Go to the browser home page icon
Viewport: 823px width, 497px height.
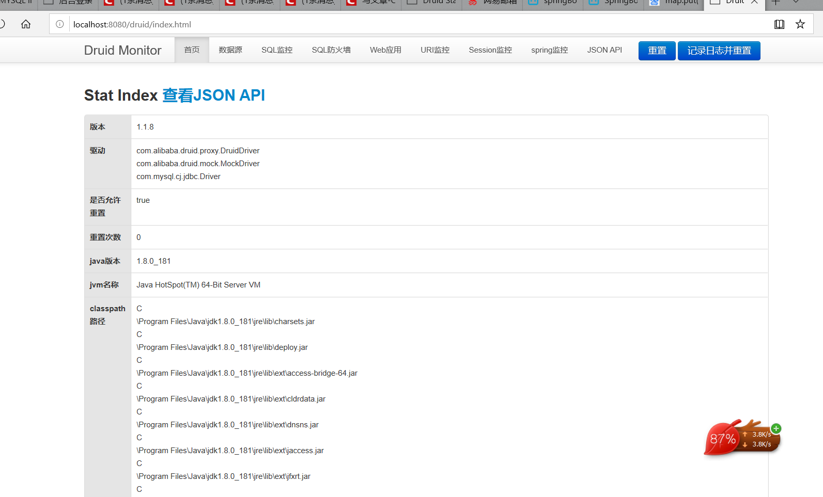(26, 24)
